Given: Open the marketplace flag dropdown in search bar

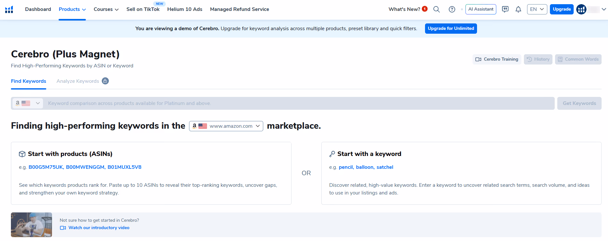Looking at the screenshot, I should [x=28, y=103].
